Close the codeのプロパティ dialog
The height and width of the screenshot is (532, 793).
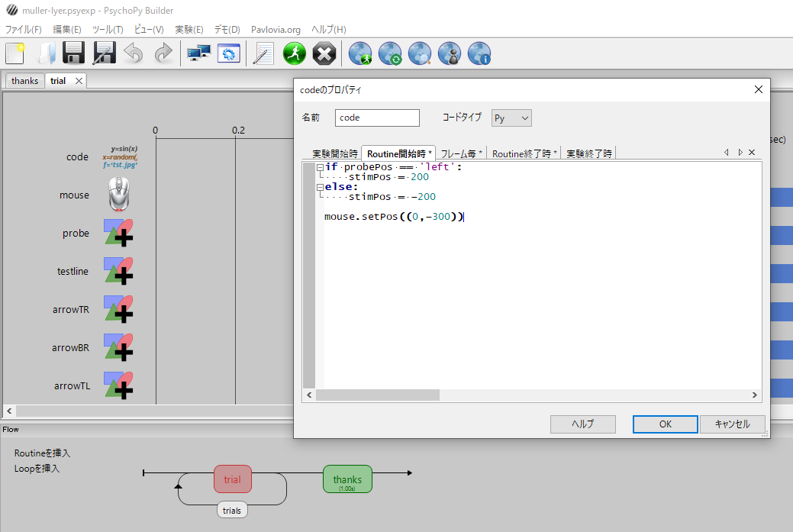(759, 89)
